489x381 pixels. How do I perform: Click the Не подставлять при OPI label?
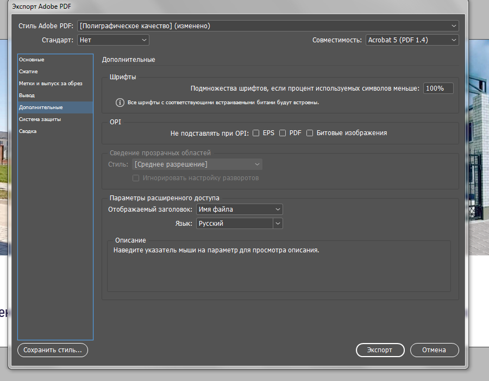click(210, 134)
